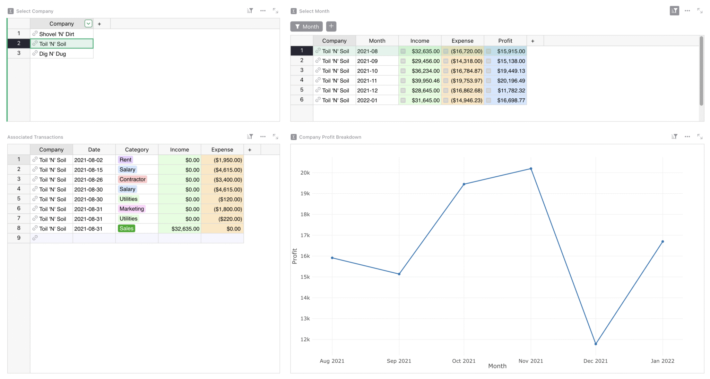Open the active filter icon on Select Month panel
The height and width of the screenshot is (379, 710).
tap(674, 11)
